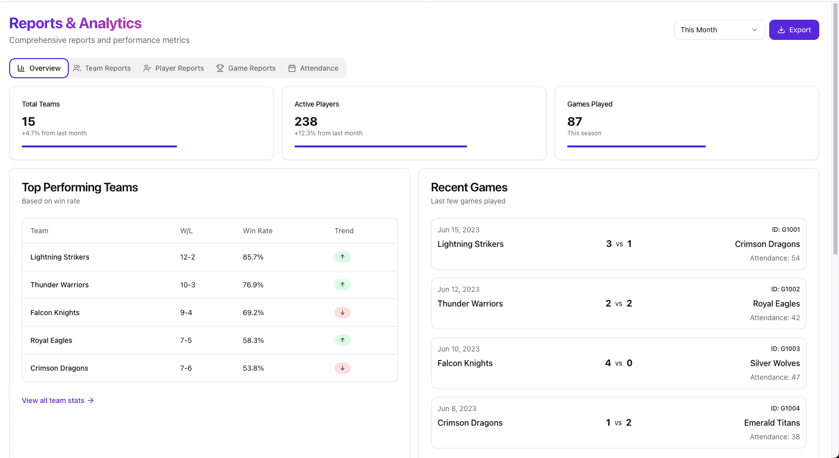Open View all team stats link
Viewport: 839px width, 458px height.
53,400
